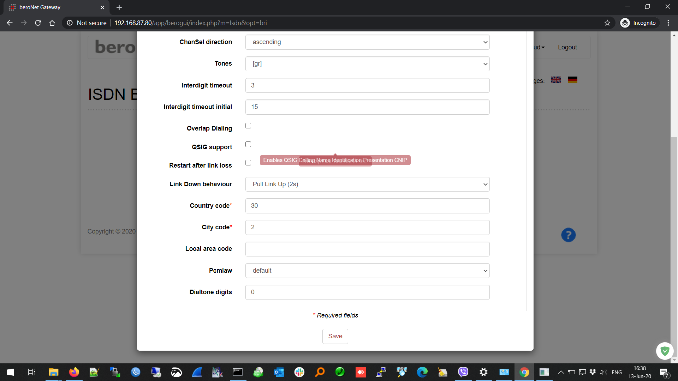Open the Link Down behaviour dropdown
678x381 pixels.
[367, 184]
